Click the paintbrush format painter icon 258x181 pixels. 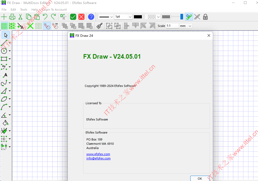[100, 26]
